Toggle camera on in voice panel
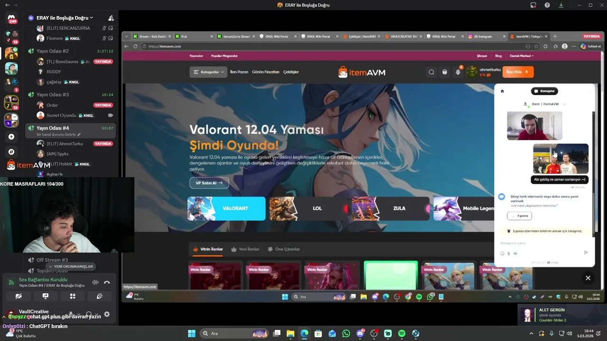The height and width of the screenshot is (341, 607). (x=18, y=296)
